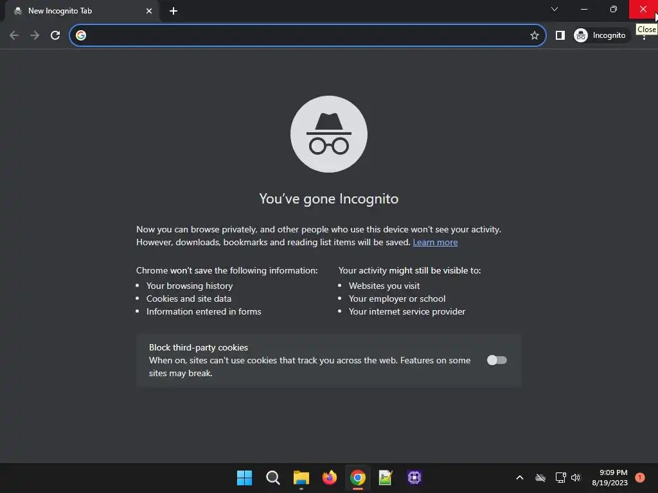The image size is (658, 493).
Task: Open the clock showing 9:09 PM
Action: [610, 478]
